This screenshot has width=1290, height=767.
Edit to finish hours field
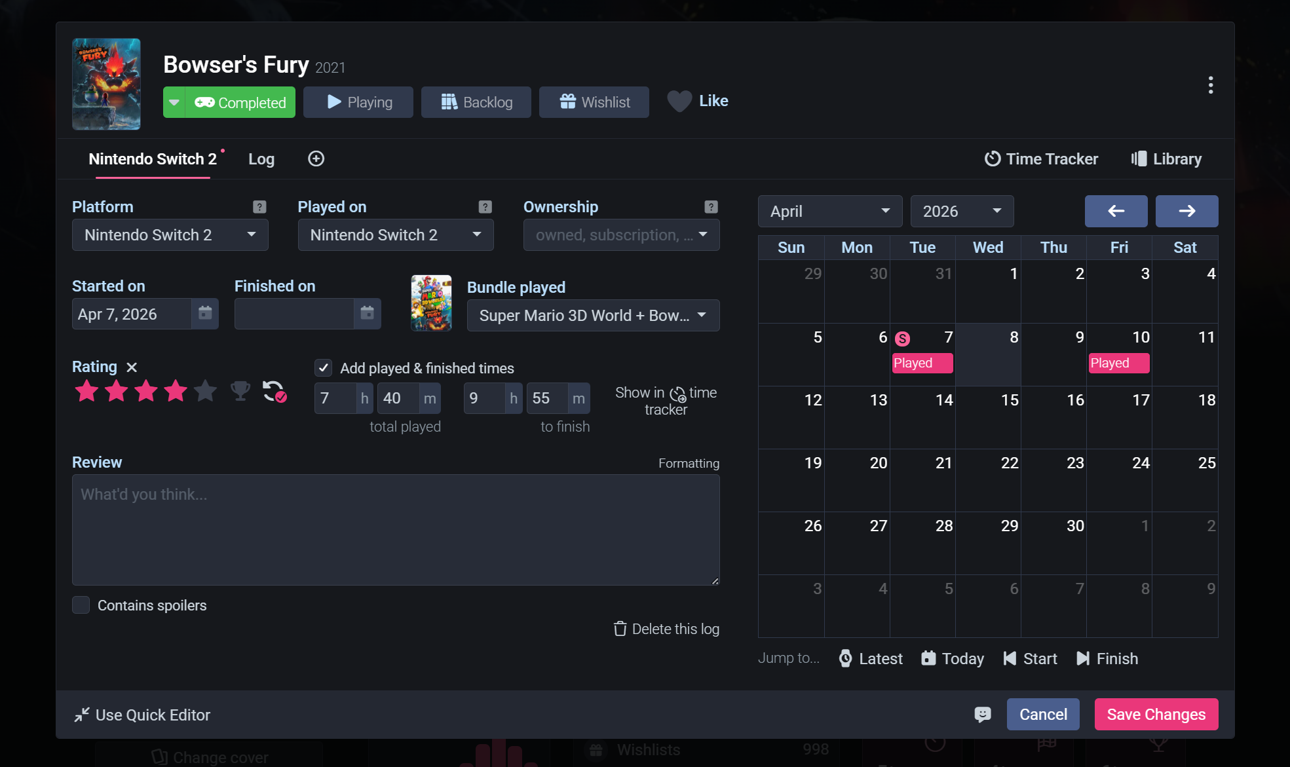coord(485,398)
